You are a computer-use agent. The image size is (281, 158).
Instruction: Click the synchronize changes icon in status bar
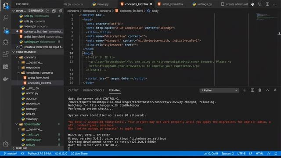point(22,154)
